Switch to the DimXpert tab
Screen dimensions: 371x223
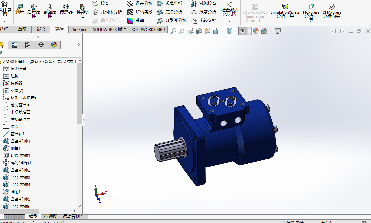(79, 30)
